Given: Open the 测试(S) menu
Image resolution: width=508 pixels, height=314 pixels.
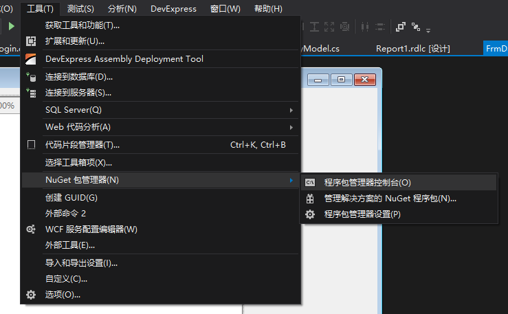Looking at the screenshot, I should (x=80, y=9).
